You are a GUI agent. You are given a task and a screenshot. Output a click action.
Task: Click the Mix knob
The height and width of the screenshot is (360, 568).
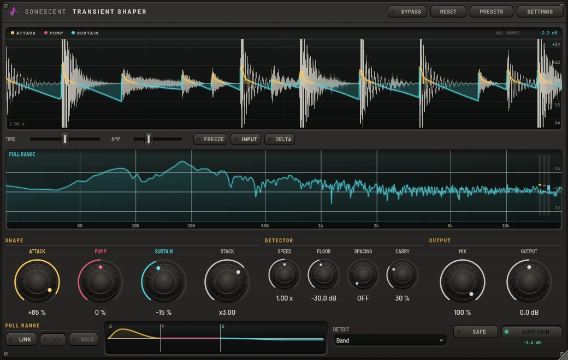(463, 281)
